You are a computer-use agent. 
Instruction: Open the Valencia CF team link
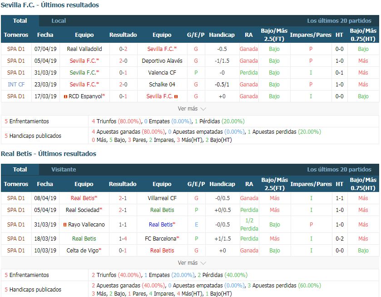162,73
